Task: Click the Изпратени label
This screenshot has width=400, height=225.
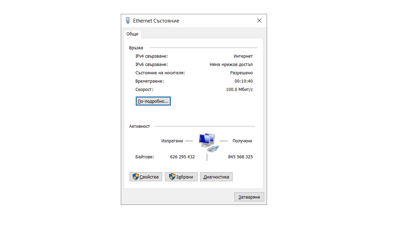Action: coord(172,141)
